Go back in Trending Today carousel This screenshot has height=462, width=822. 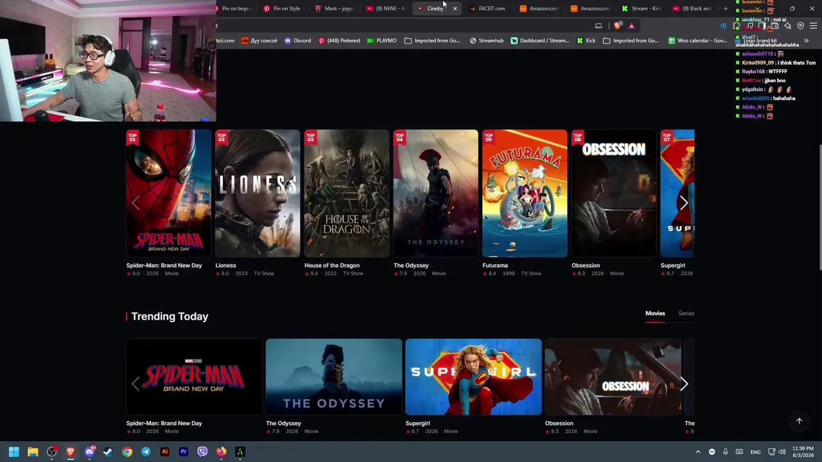pos(136,384)
